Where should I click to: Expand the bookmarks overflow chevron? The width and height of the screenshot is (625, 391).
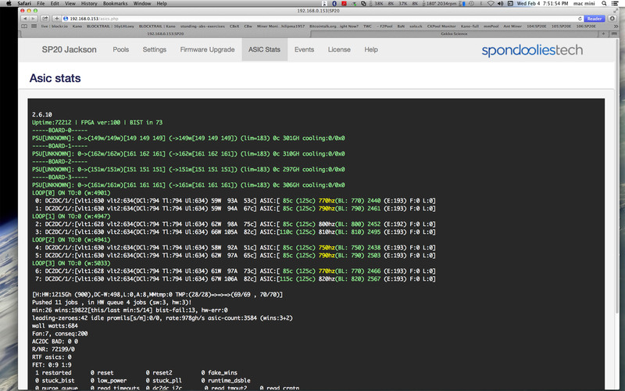click(616, 27)
